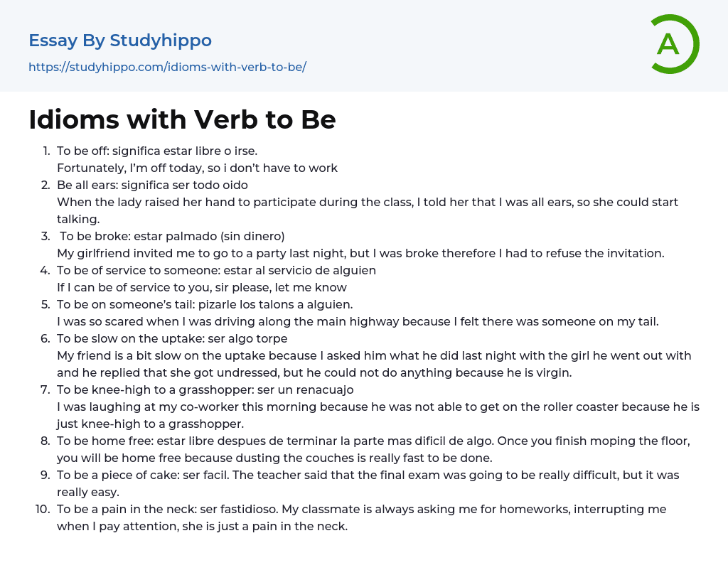
Task: Click the "Idioms with Verb to Be" title
Action: [x=182, y=119]
